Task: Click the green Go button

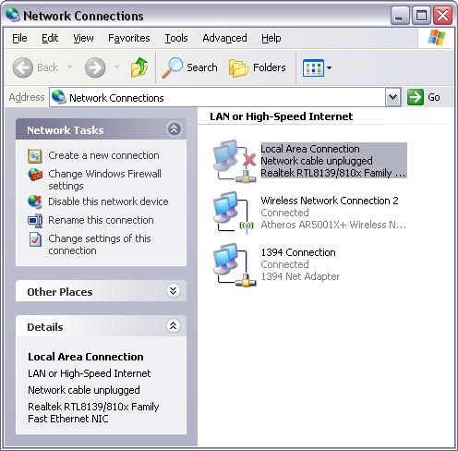Action: pos(424,97)
